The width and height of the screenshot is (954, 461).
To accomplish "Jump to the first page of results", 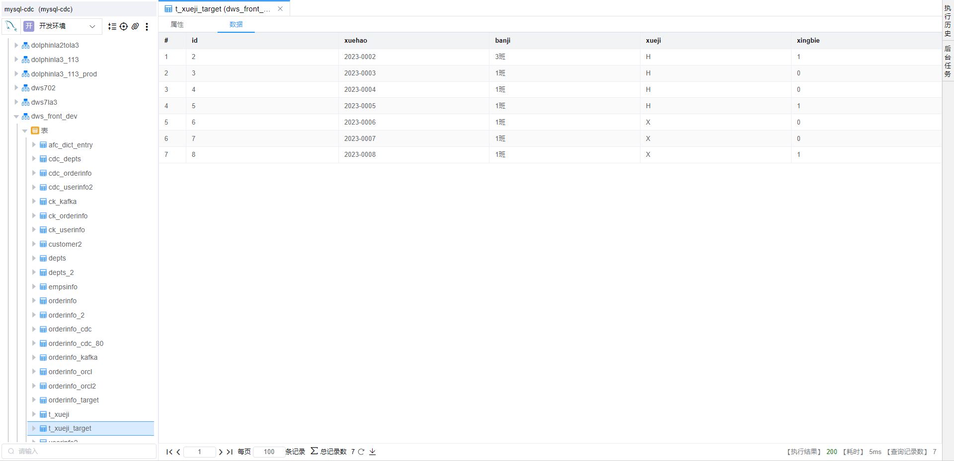I will (169, 452).
